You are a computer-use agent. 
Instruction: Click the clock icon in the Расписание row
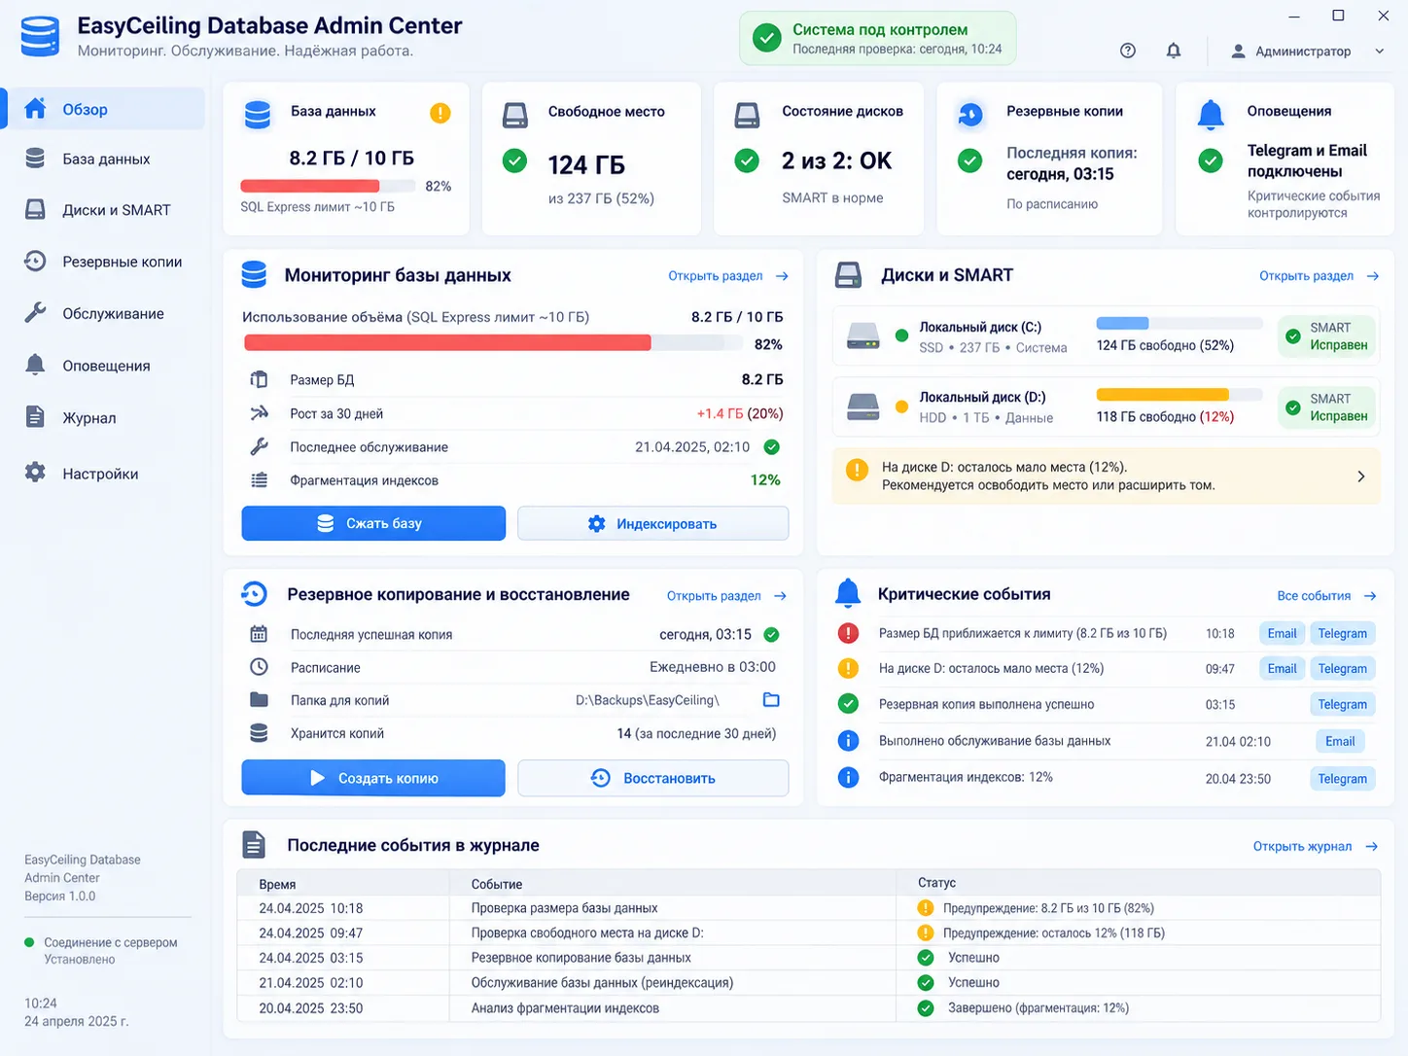259,667
